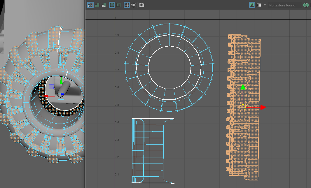Toggle the highlighted grid overlay button
The width and height of the screenshot is (311, 188).
coord(126,5)
